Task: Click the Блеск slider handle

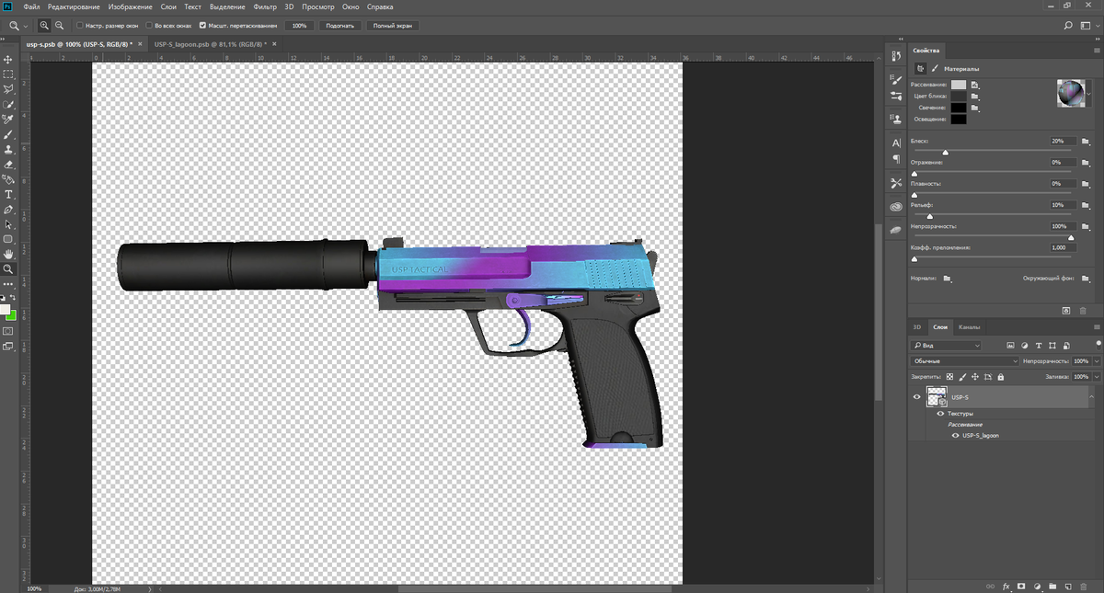Action: click(945, 152)
